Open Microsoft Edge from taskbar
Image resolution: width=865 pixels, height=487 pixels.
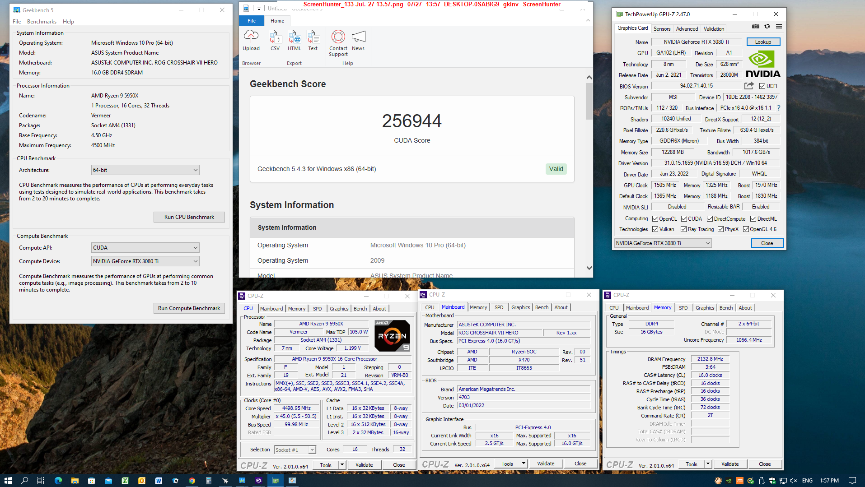coord(58,480)
